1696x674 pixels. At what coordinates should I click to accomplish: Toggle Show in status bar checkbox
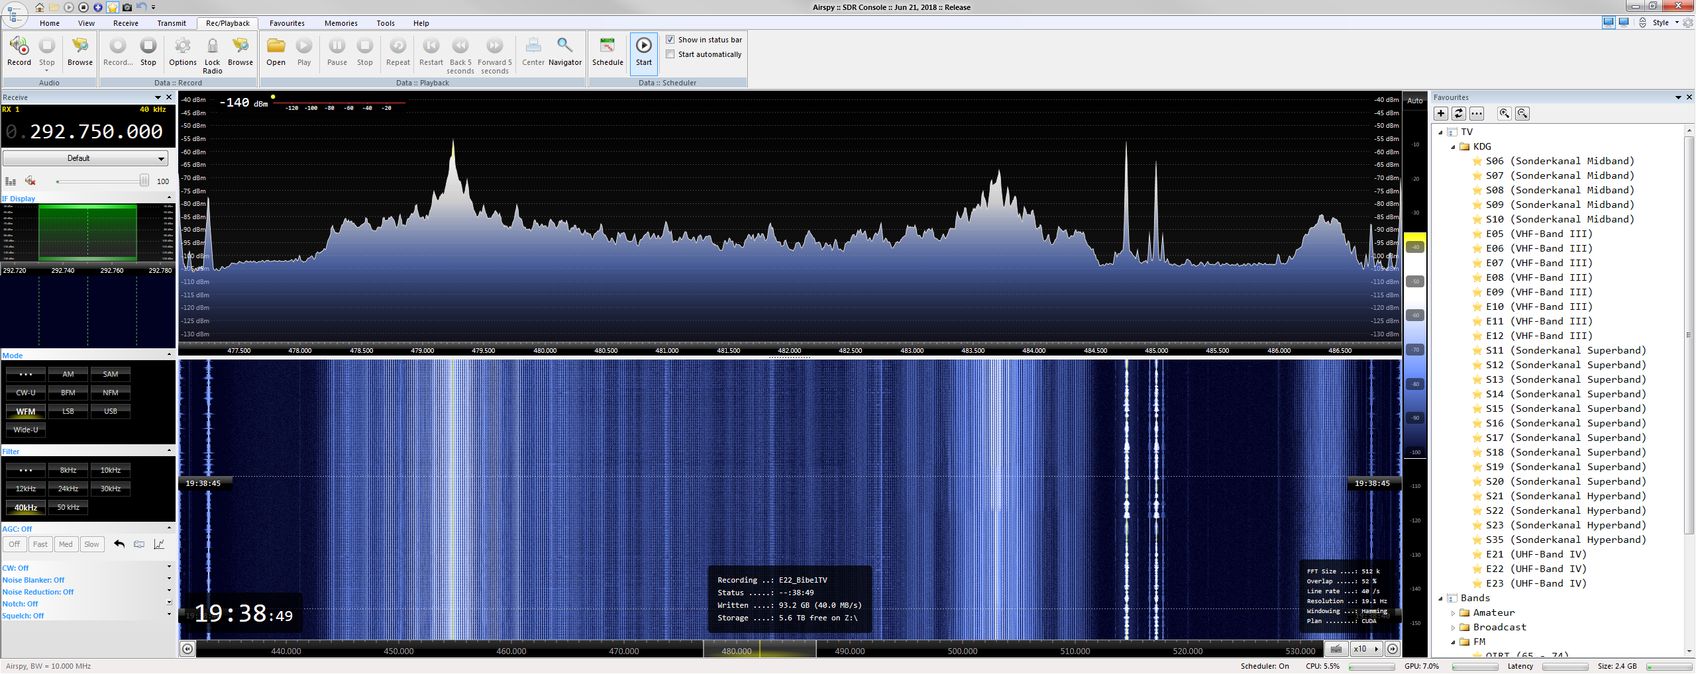[x=670, y=40]
